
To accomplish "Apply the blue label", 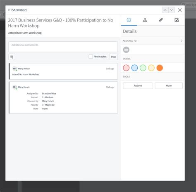I will pyautogui.click(x=134, y=68).
